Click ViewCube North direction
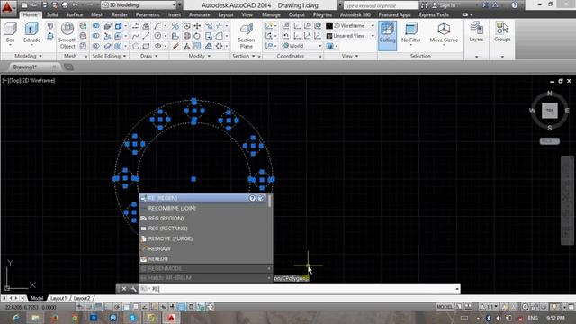 [x=550, y=94]
